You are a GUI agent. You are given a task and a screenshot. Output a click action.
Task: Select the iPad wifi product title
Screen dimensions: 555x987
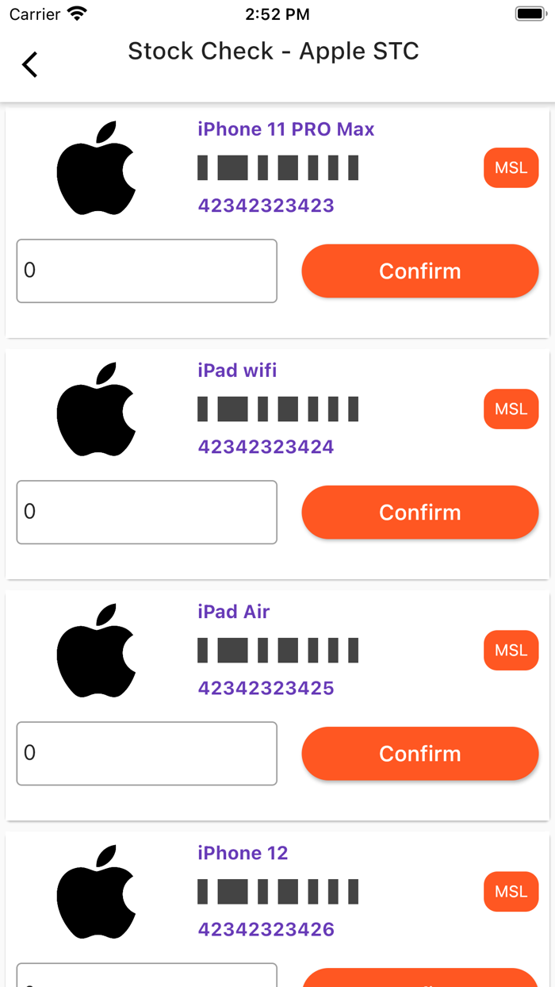pos(237,370)
